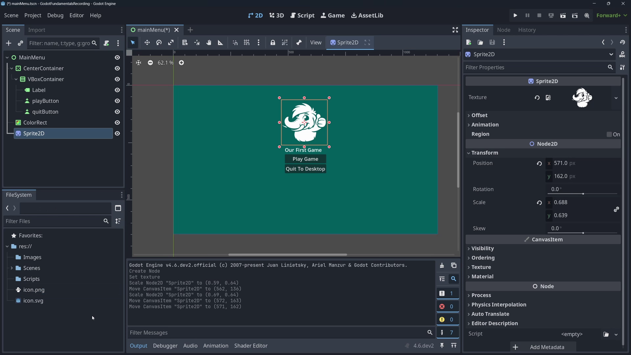The image size is (631, 355).
Task: Enable the Region On checkbox
Action: pyautogui.click(x=609, y=134)
